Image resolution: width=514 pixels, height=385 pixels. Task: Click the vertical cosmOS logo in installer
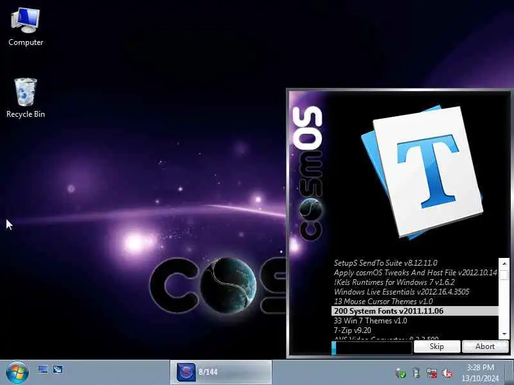pos(308,173)
